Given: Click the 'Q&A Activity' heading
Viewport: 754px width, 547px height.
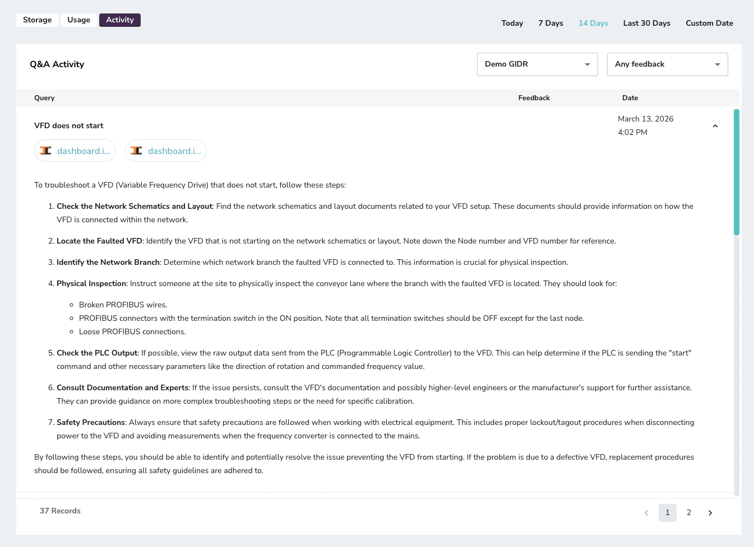Looking at the screenshot, I should click(x=57, y=64).
